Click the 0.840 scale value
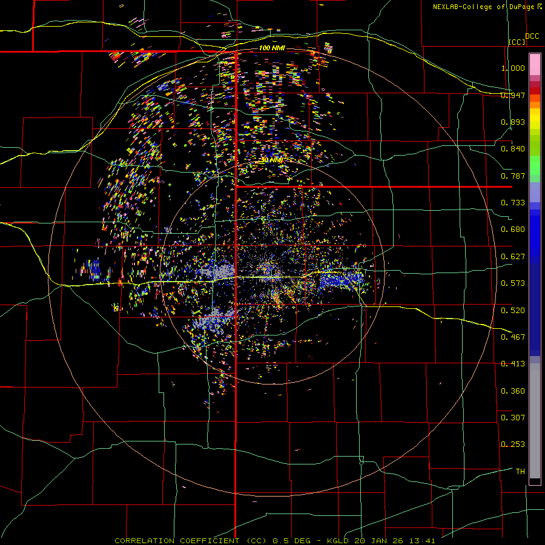 click(513, 149)
